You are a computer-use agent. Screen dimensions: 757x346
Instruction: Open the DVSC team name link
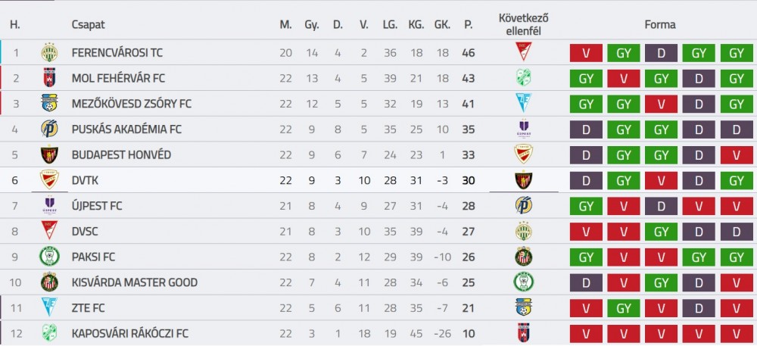[x=85, y=232]
